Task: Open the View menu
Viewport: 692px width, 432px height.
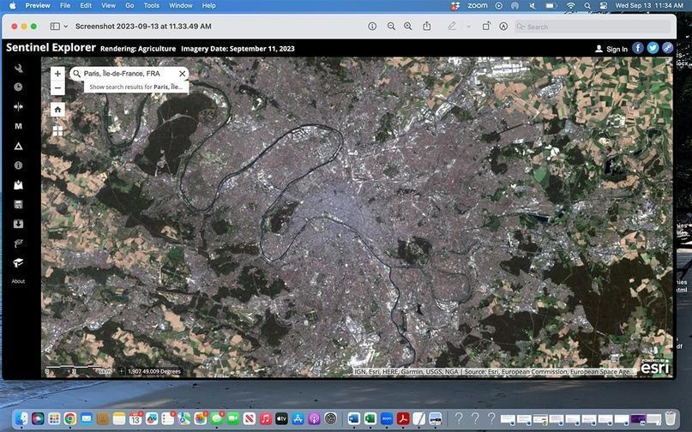Action: (x=108, y=6)
